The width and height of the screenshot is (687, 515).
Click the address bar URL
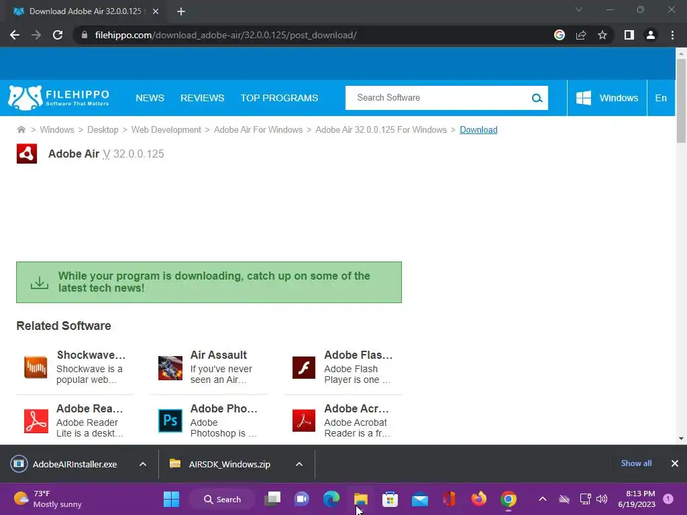tap(225, 35)
